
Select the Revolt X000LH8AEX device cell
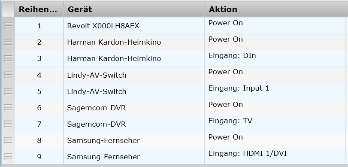pyautogui.click(x=134, y=26)
